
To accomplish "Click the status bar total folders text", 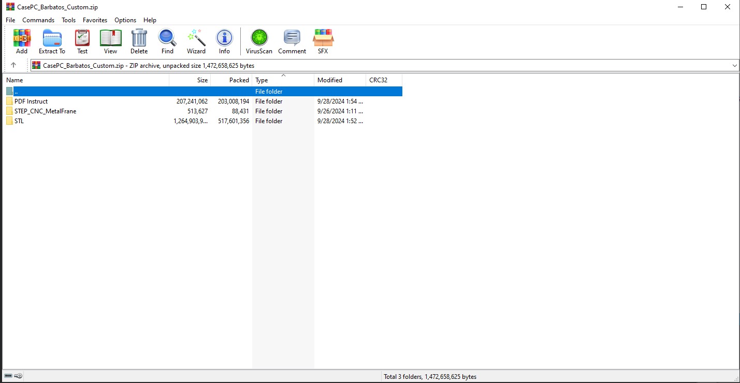I will pos(430,377).
